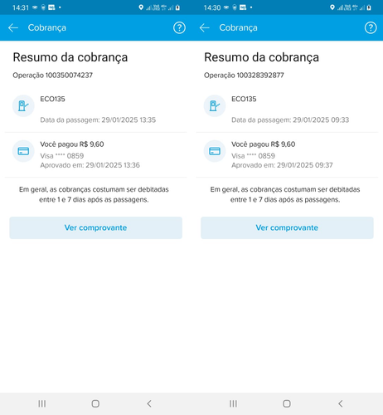Tap Cobrança title on 14:31 screen
The width and height of the screenshot is (383, 415).
[x=47, y=27]
